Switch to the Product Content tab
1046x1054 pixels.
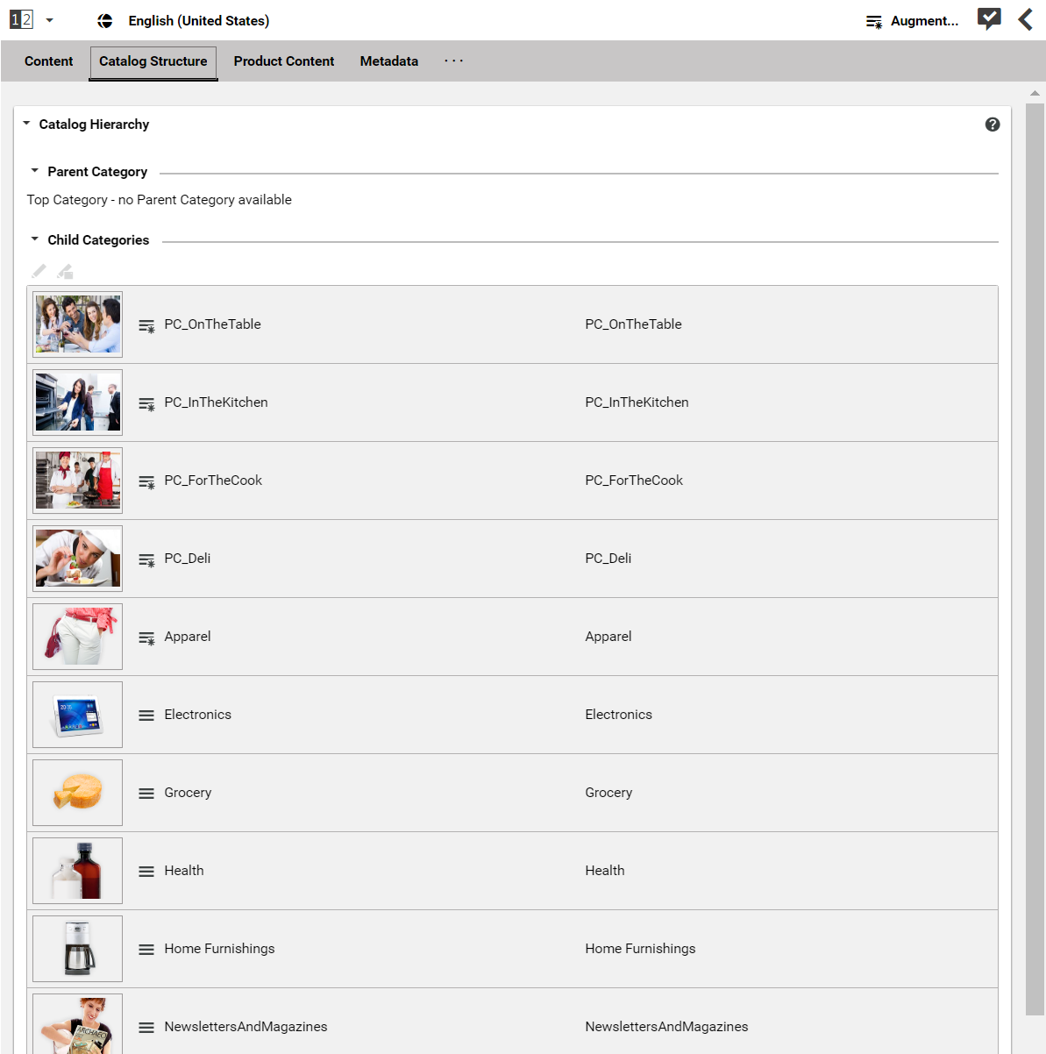point(284,61)
